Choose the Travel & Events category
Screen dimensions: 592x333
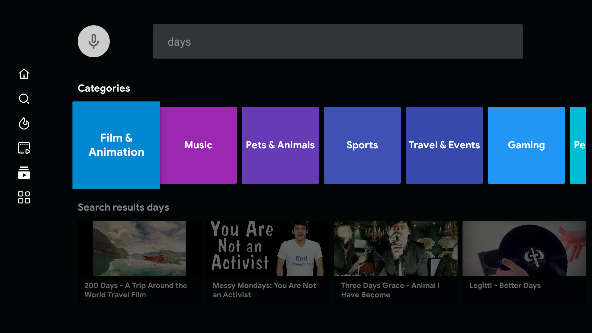pos(444,145)
